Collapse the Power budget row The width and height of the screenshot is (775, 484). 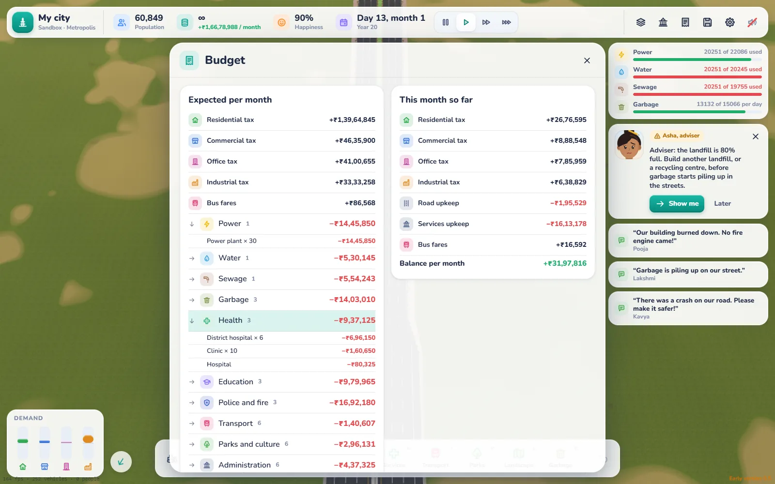pos(282,224)
